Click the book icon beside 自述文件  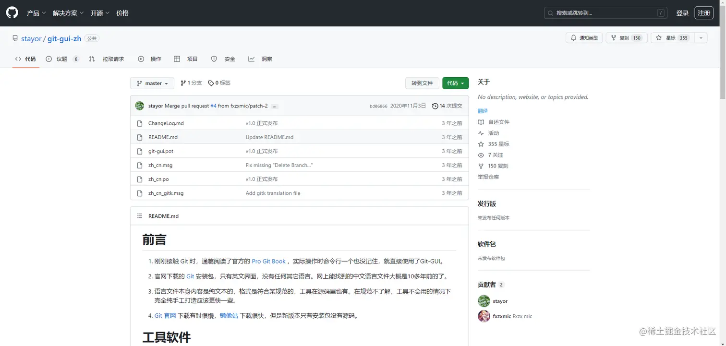[x=481, y=122]
